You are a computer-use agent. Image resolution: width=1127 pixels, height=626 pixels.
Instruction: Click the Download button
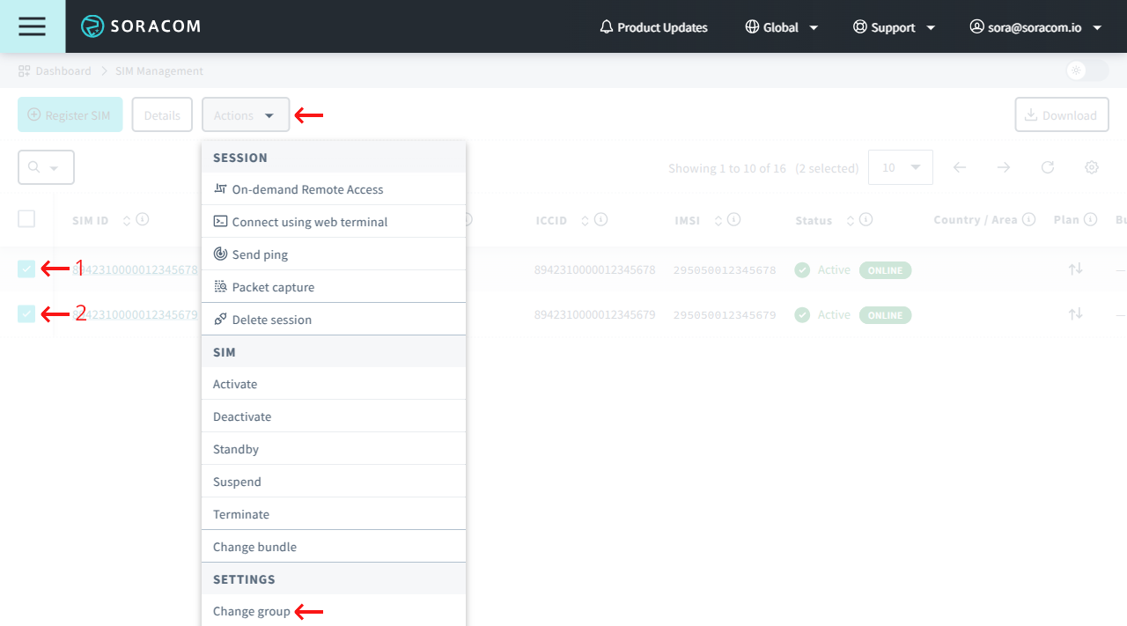1061,115
